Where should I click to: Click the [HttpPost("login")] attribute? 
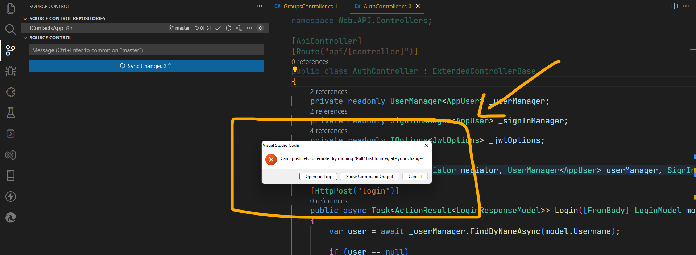tap(355, 191)
